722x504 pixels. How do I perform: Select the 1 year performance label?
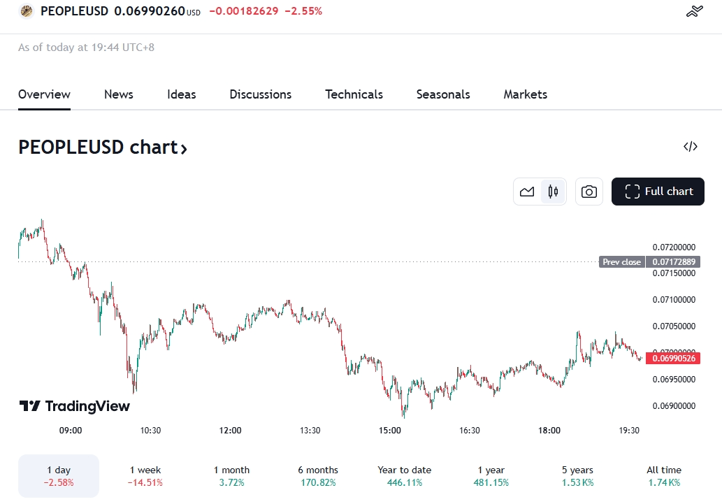coord(490,475)
